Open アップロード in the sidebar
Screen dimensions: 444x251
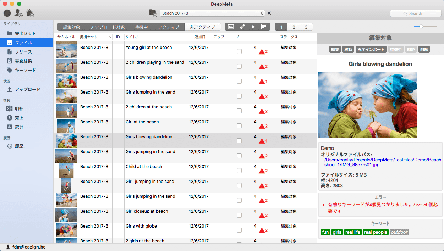[27, 89]
